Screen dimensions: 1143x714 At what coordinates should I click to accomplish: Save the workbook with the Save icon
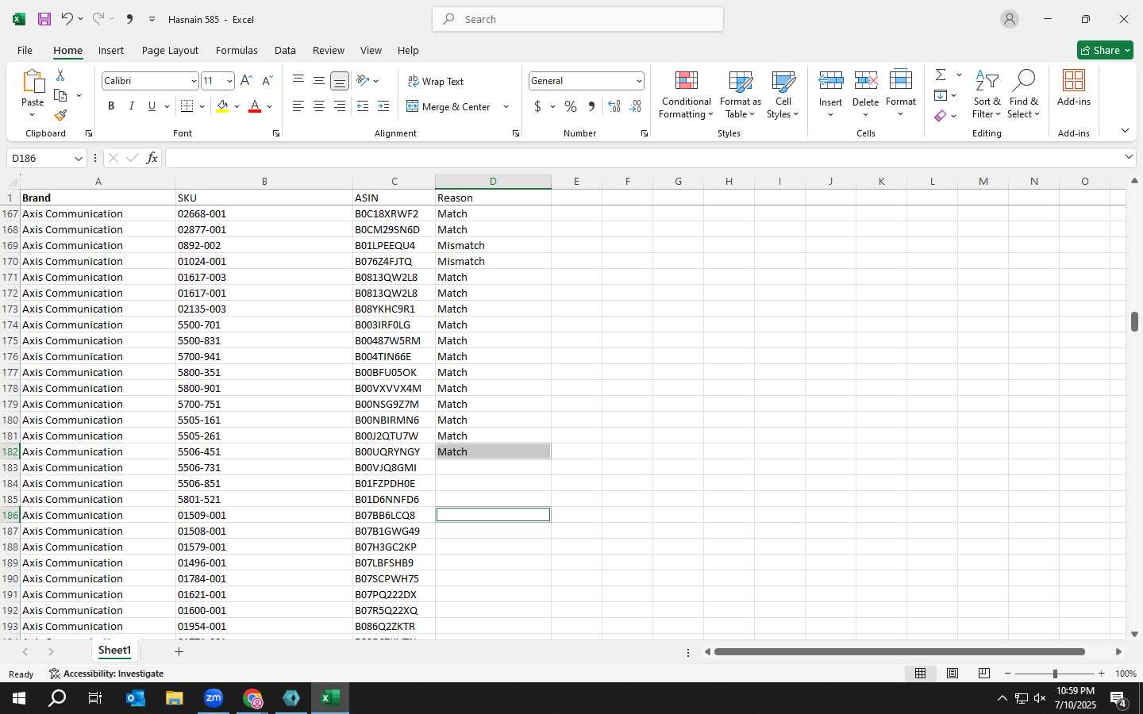44,19
